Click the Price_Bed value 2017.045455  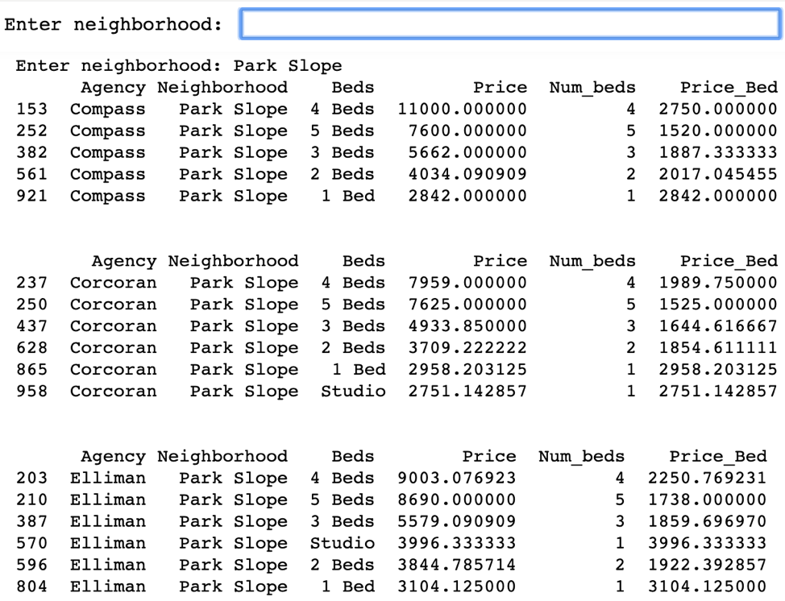point(718,175)
